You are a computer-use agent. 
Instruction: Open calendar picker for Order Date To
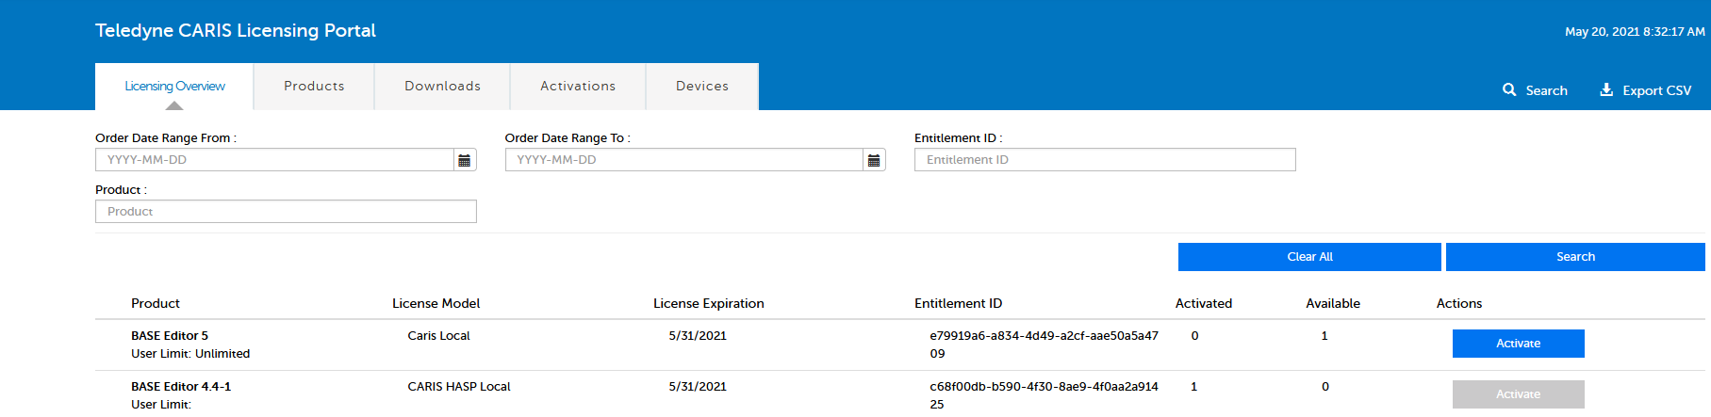874,160
